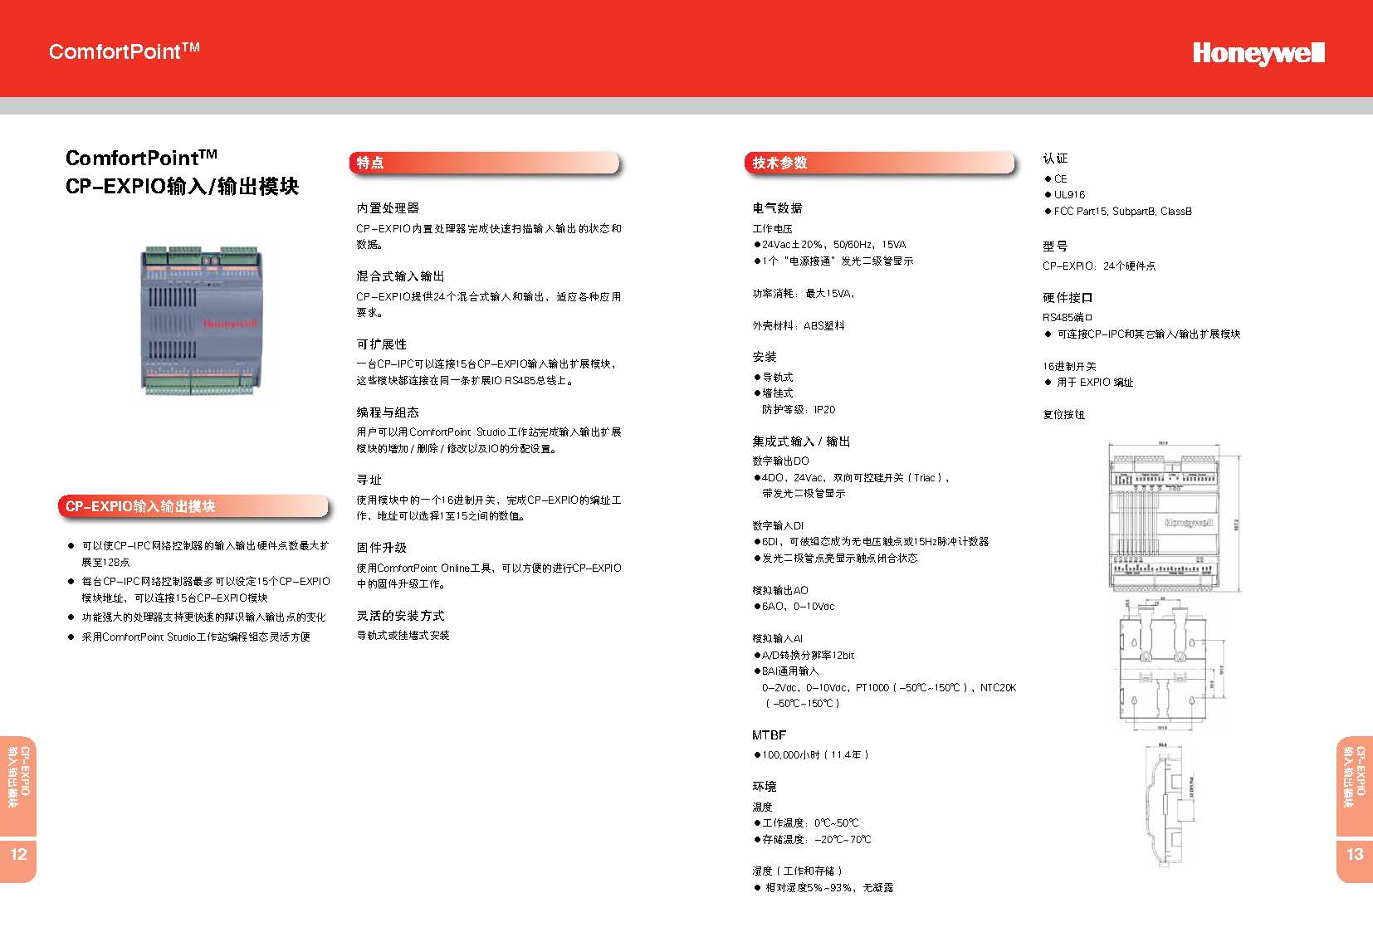Click the '安装' subheading
Screen dimensions: 1373x932
765,357
